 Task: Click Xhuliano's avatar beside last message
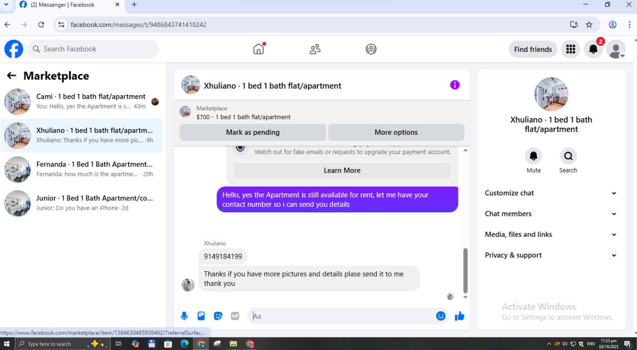tap(188, 285)
